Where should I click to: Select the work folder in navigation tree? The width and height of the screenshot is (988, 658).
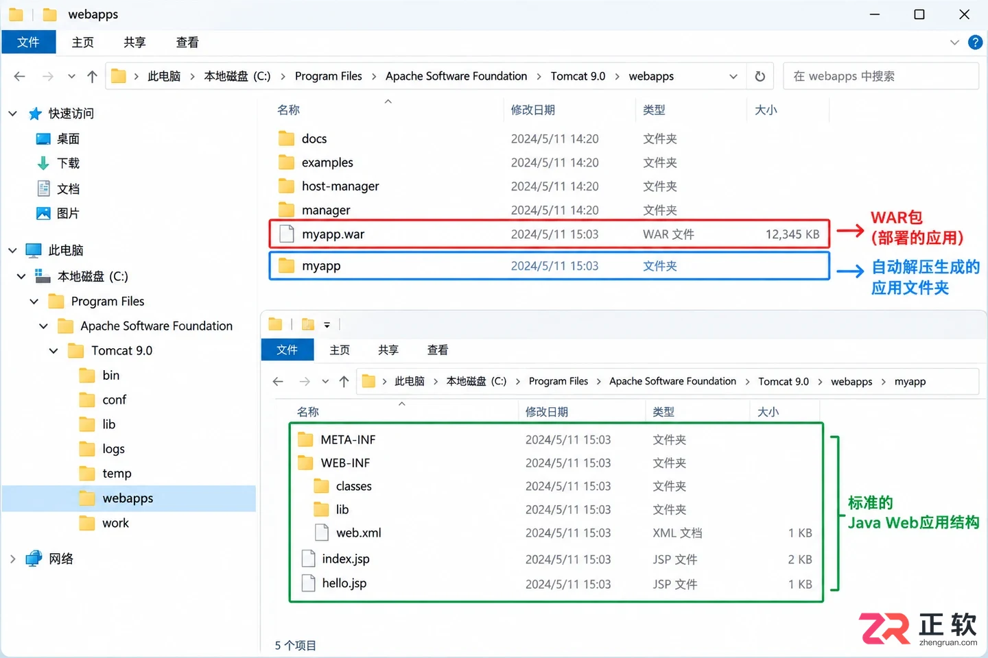tap(116, 523)
